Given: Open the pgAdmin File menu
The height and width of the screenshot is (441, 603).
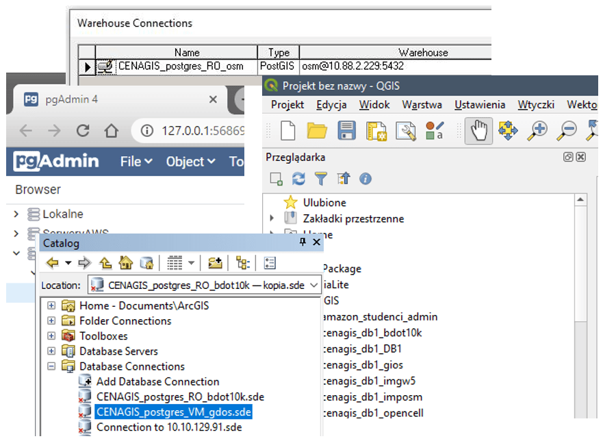Looking at the screenshot, I should point(136,162).
